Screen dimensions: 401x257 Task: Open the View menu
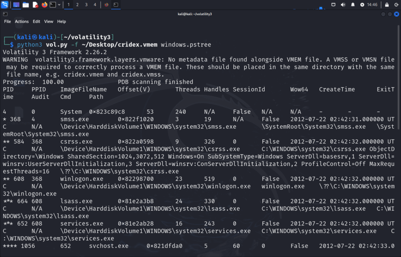(x=49, y=22)
